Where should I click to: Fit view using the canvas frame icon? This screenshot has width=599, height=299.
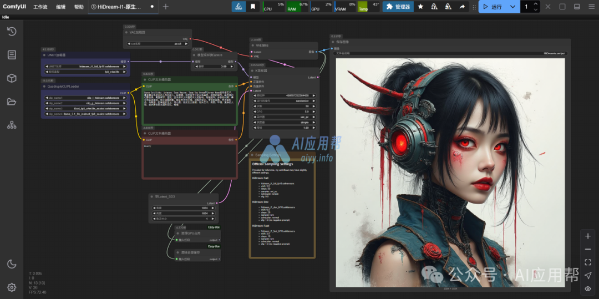click(x=588, y=262)
